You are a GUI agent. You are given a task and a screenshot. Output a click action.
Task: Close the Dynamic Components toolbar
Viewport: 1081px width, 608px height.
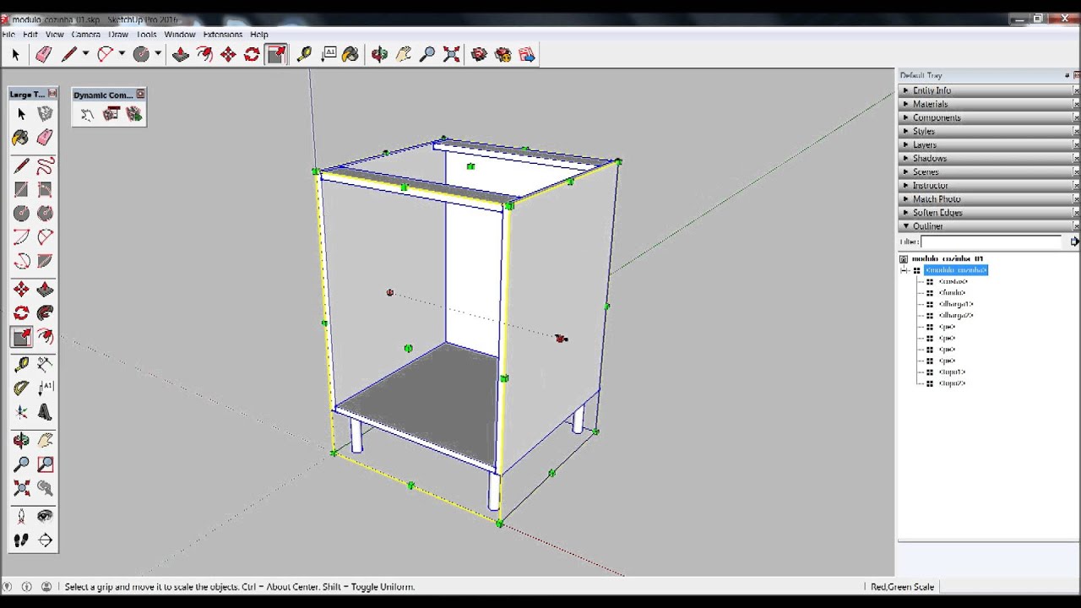pyautogui.click(x=140, y=94)
